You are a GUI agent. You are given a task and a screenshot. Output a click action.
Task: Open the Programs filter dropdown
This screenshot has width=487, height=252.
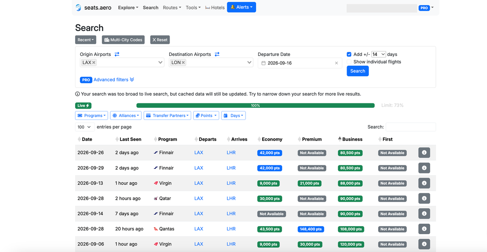coord(91,115)
